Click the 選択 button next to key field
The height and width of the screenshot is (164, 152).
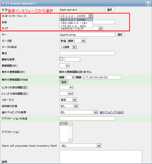[x=120, y=34]
